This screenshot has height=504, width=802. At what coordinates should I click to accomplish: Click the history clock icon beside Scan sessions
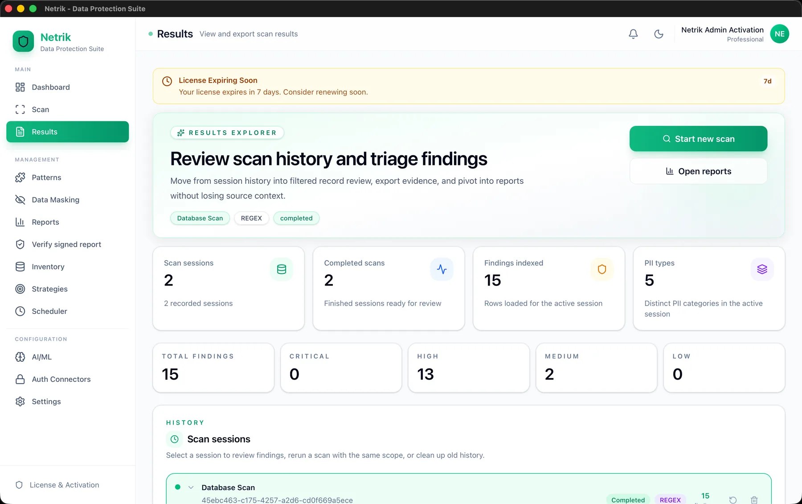[x=175, y=439]
